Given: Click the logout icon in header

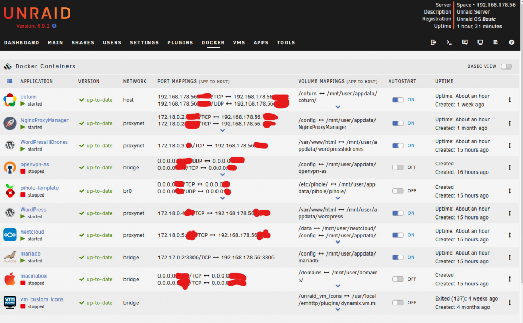Looking at the screenshot, I should click(433, 42).
